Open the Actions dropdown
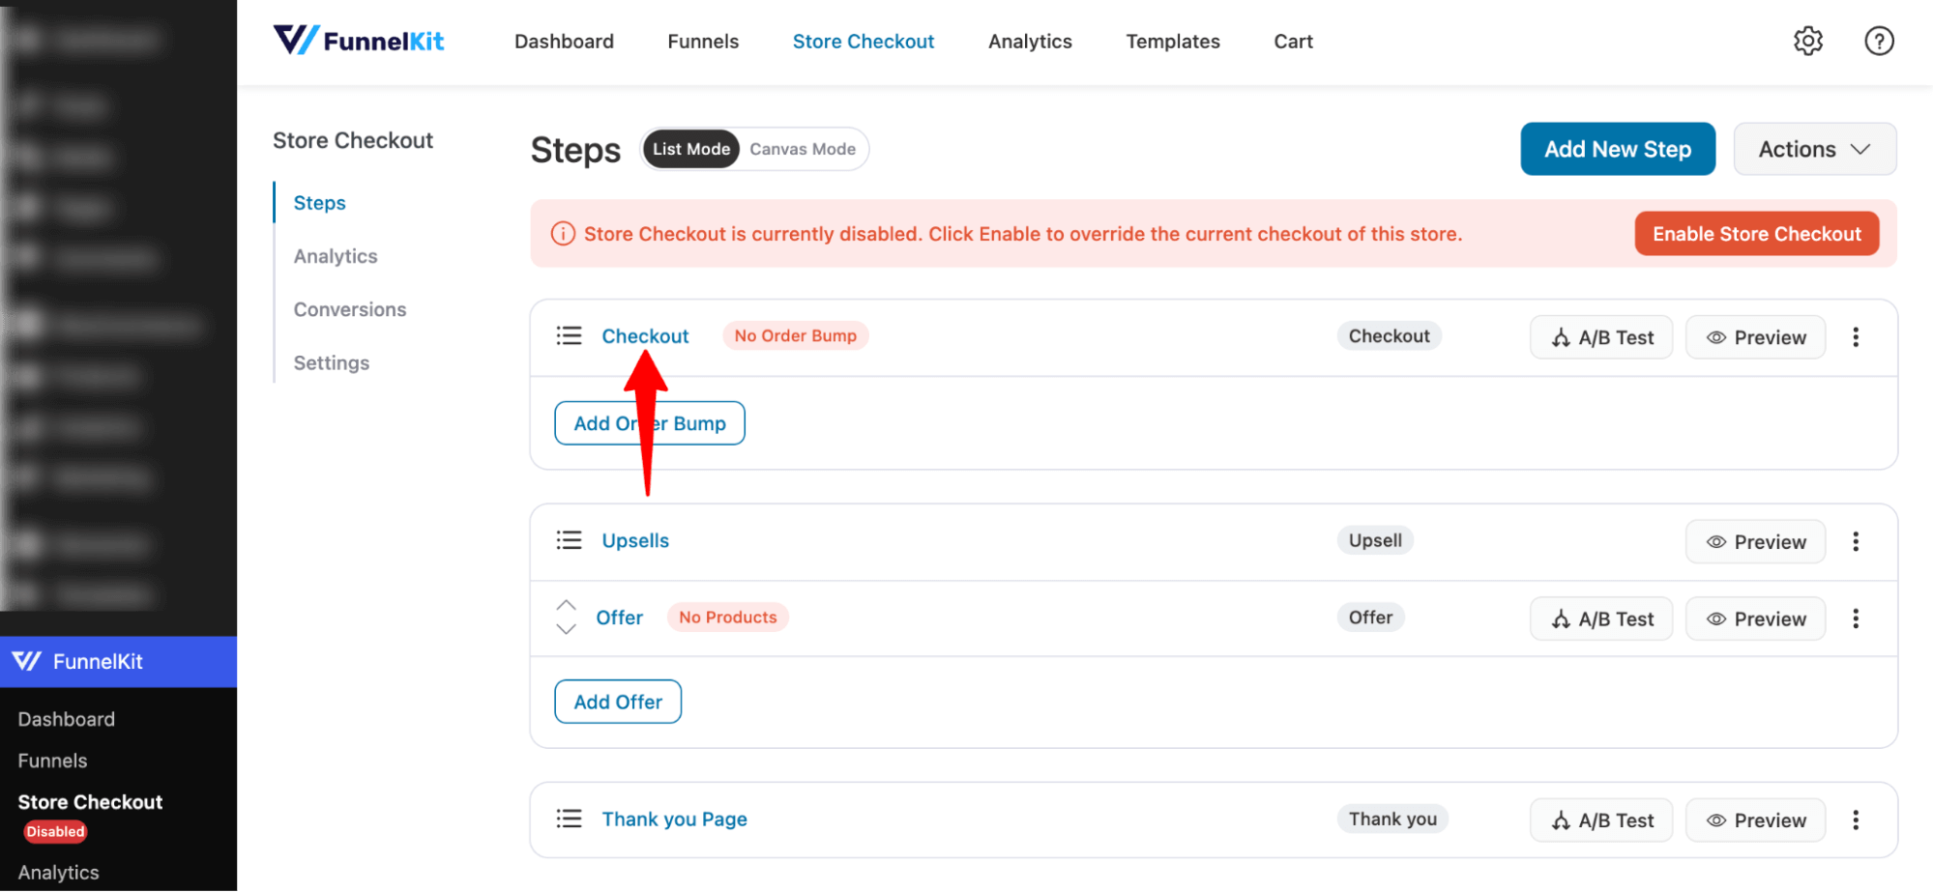 (1814, 149)
